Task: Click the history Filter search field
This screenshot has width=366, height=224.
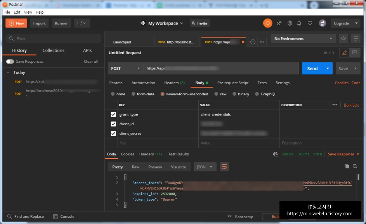Action: pyautogui.click(x=53, y=38)
